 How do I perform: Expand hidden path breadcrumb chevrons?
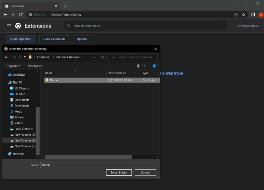34,57
